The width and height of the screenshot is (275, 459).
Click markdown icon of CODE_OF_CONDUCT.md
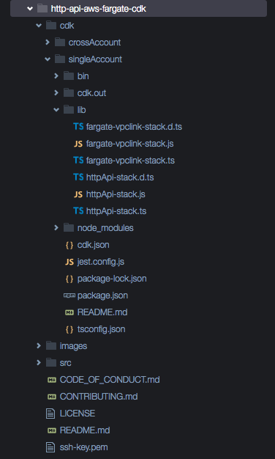[52, 380]
